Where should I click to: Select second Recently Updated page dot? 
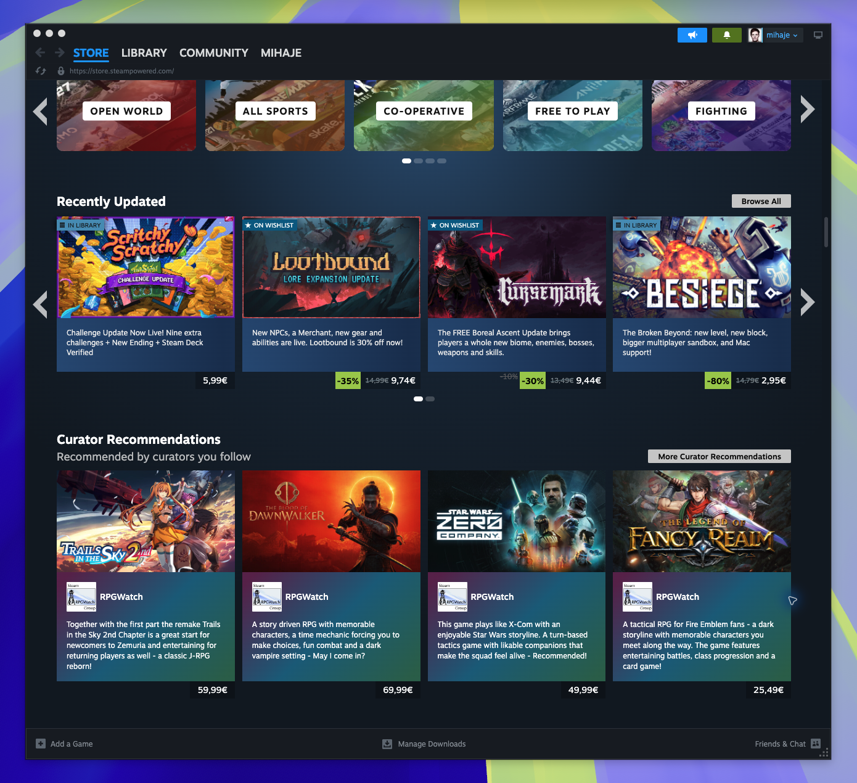click(430, 399)
